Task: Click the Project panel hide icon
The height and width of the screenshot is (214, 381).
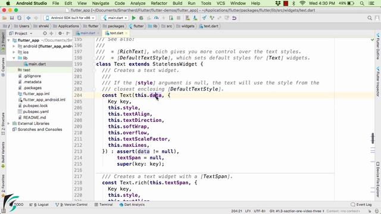Action: pyautogui.click(x=68, y=33)
